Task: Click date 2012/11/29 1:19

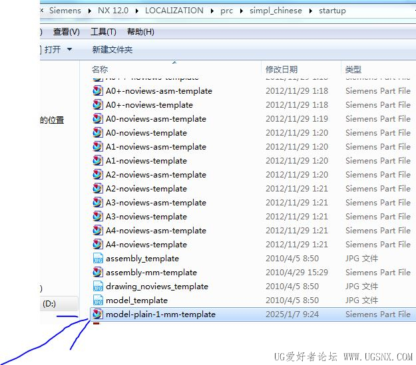Action: coord(297,119)
